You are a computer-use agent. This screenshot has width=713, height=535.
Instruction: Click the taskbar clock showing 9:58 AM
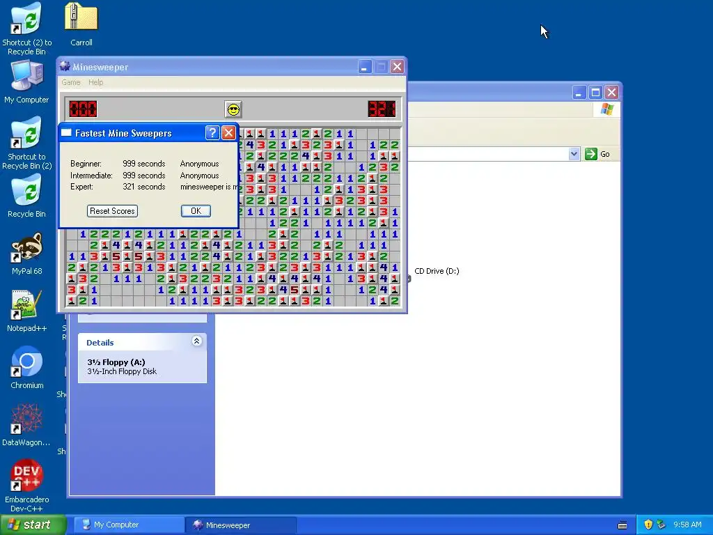[687, 525]
